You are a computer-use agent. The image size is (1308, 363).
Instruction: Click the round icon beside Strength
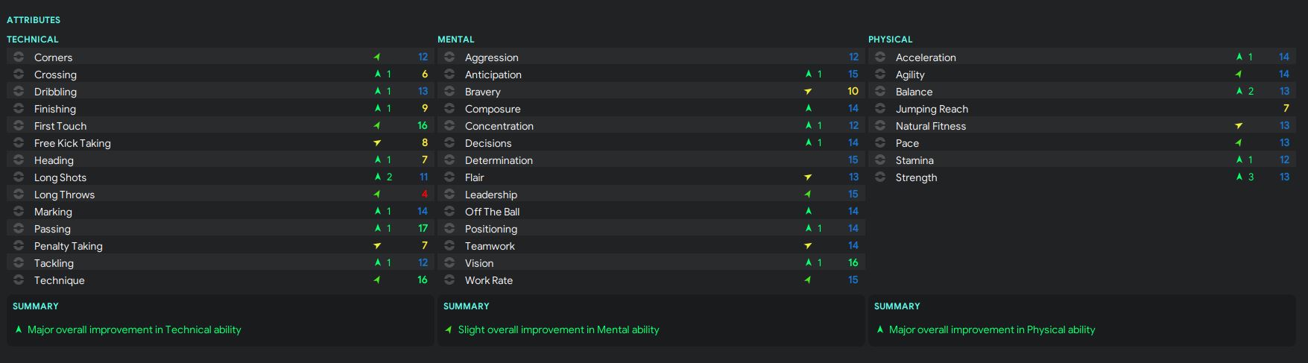coord(880,177)
